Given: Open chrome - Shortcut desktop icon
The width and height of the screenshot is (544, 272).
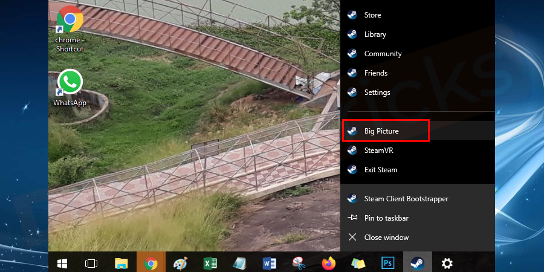Looking at the screenshot, I should pos(70,29).
